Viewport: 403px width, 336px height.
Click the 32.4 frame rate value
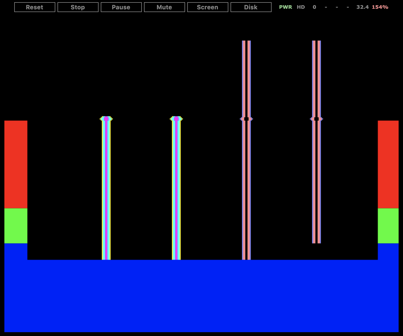[x=362, y=7]
